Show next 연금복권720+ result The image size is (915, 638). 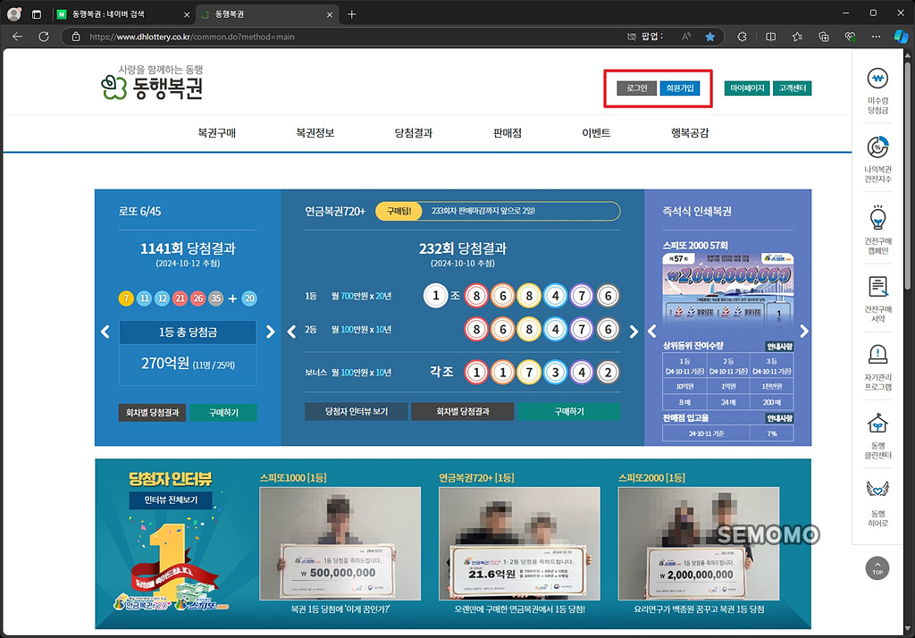[x=634, y=332]
